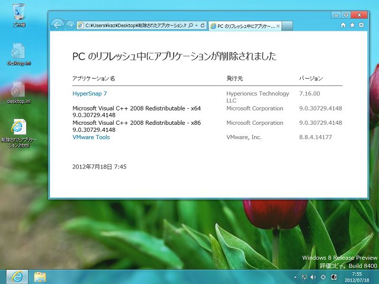Go to home page icon
This screenshot has width=379, height=284.
click(343, 25)
